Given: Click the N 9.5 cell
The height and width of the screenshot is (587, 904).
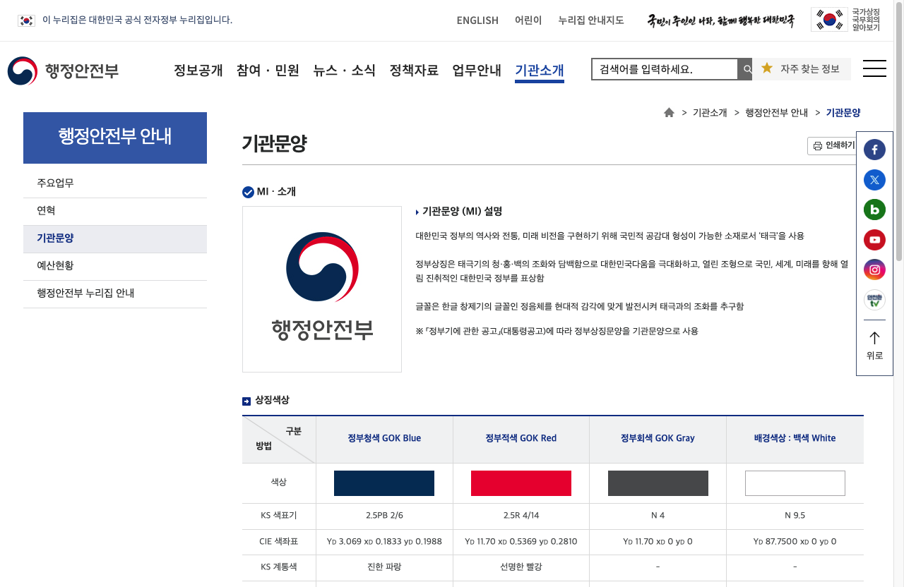Looking at the screenshot, I should 795,516.
